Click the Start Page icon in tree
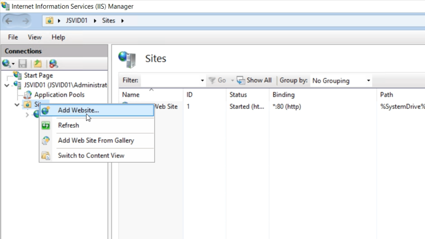This screenshot has width=425, height=239. (x=17, y=75)
